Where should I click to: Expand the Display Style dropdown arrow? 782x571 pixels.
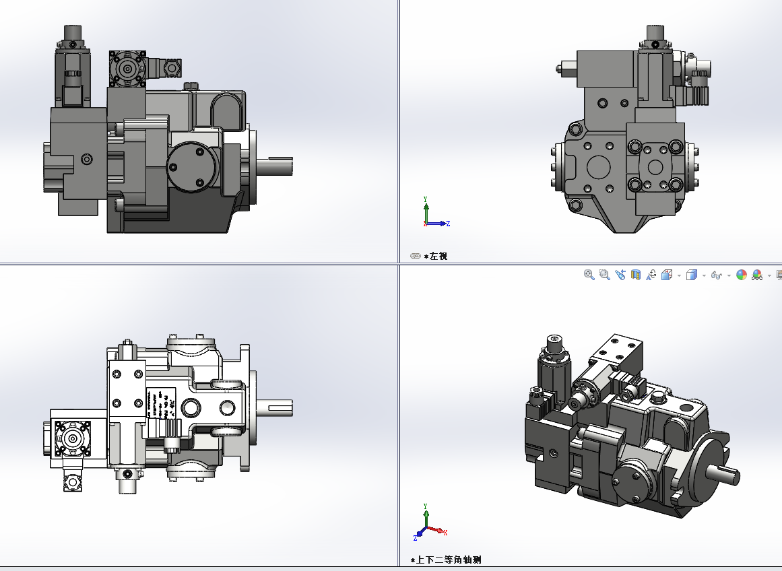tap(704, 275)
